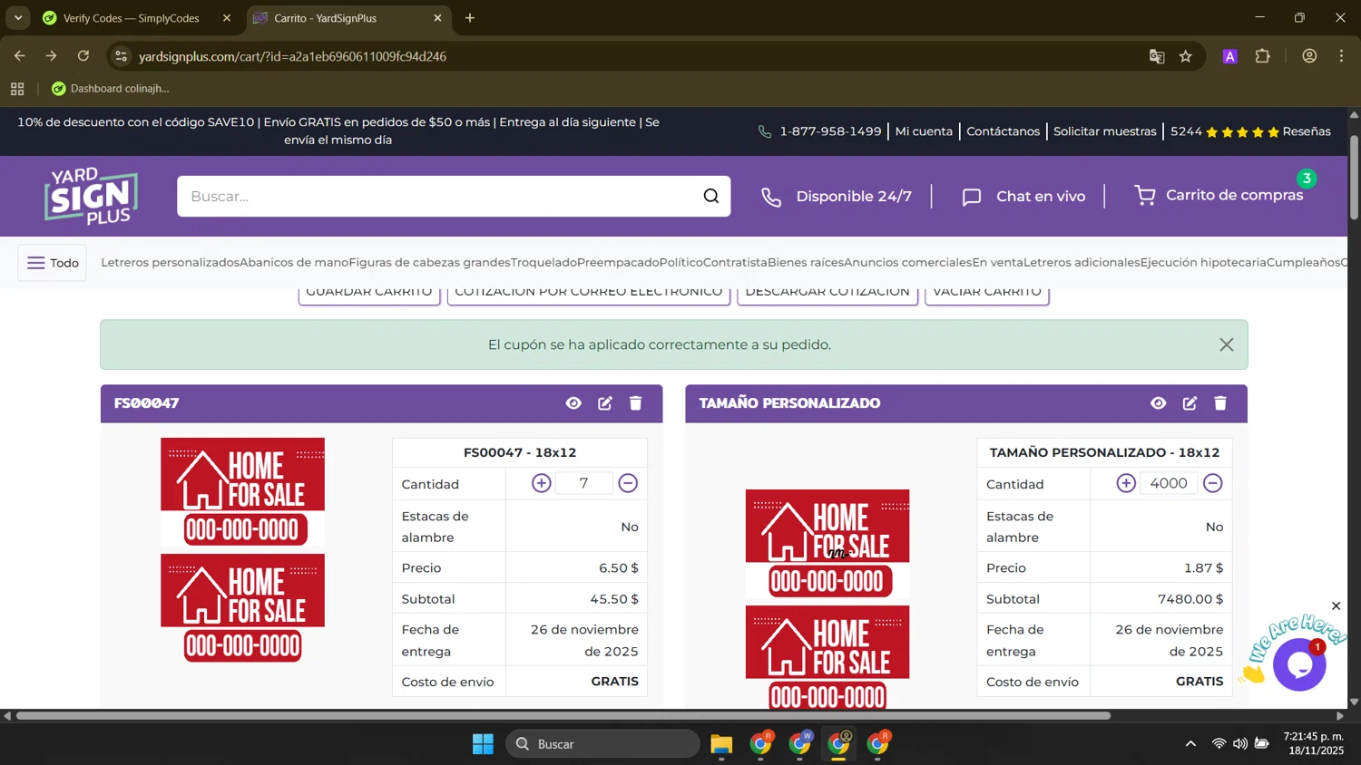Decrease Tamaño Personalizado quantity with minus icon
The height and width of the screenshot is (765, 1361).
click(x=1213, y=483)
